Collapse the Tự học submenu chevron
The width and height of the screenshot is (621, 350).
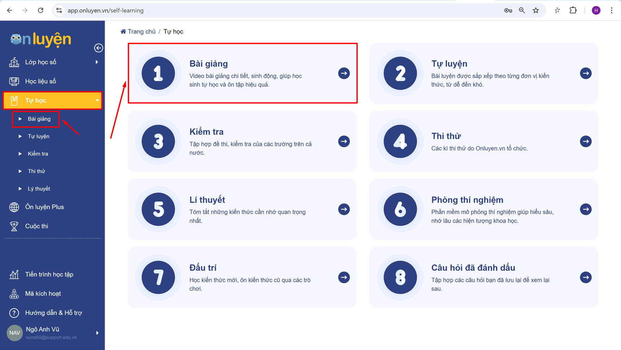coord(97,100)
